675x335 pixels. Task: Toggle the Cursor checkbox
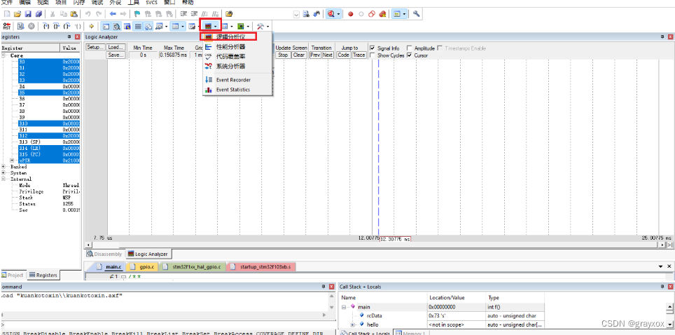pyautogui.click(x=410, y=55)
